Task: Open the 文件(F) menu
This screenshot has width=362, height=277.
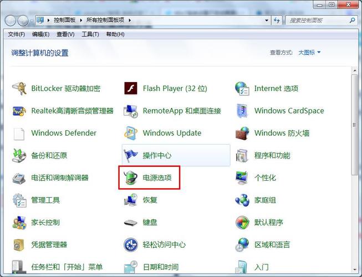Action: 17,34
